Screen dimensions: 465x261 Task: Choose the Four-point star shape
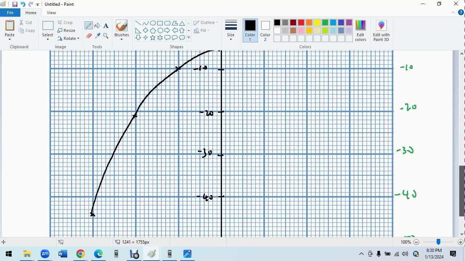145,38
